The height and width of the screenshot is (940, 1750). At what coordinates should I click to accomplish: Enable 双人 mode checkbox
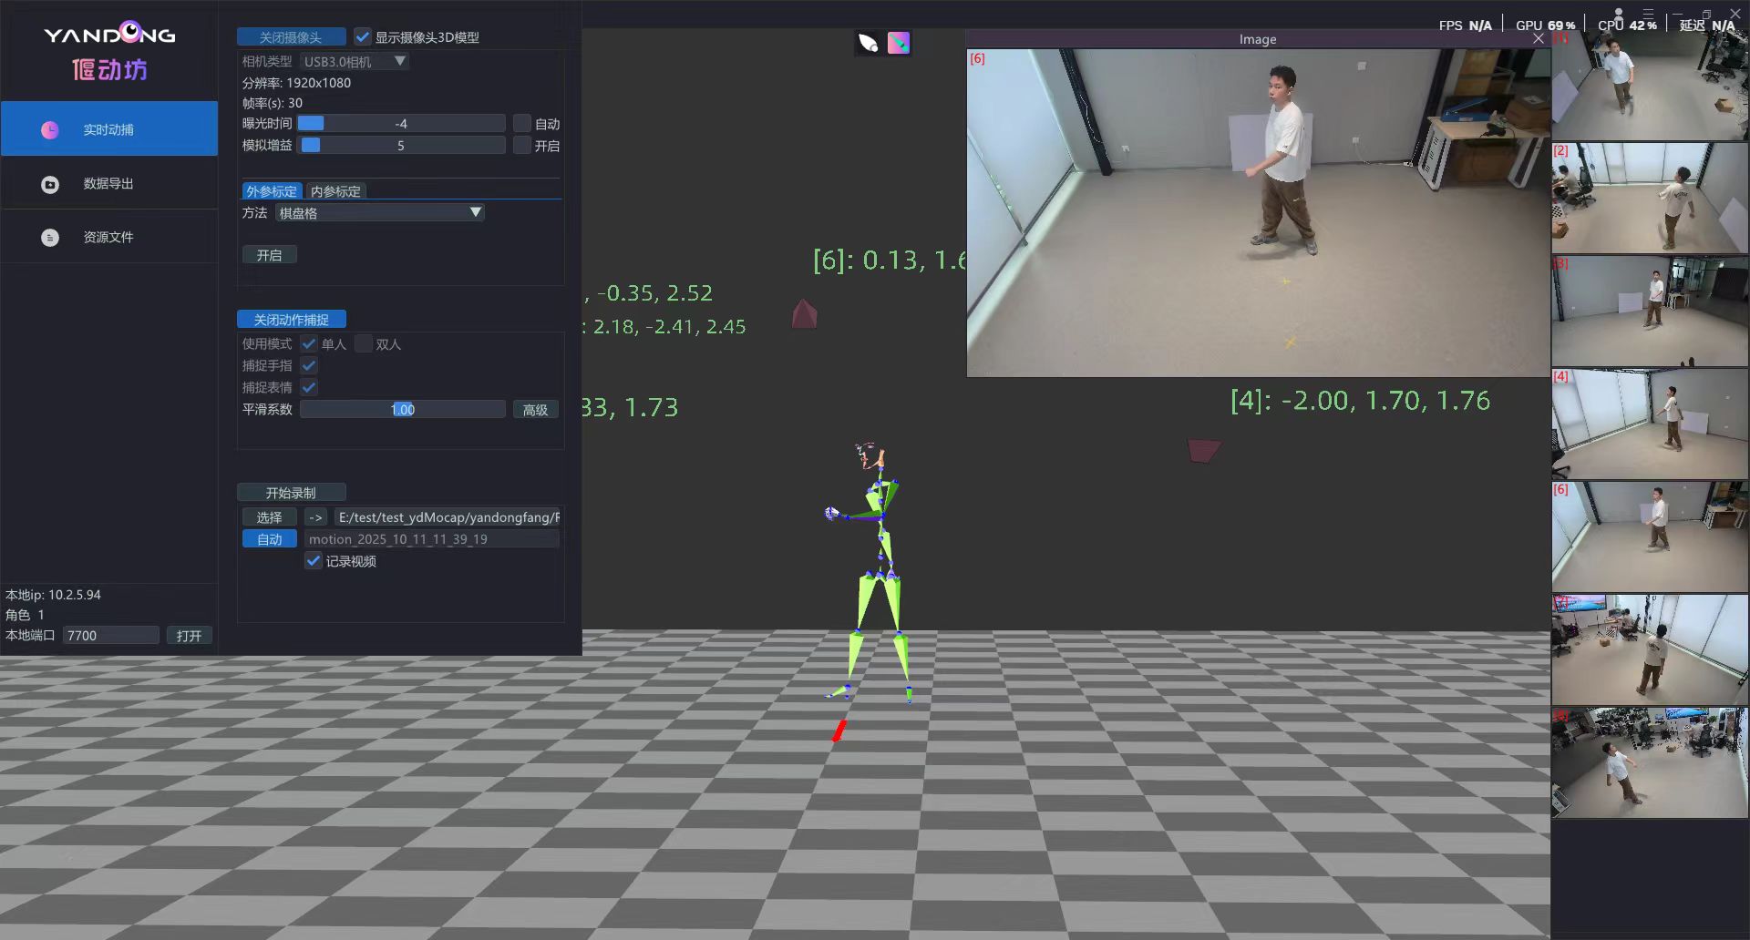pyautogui.click(x=364, y=344)
